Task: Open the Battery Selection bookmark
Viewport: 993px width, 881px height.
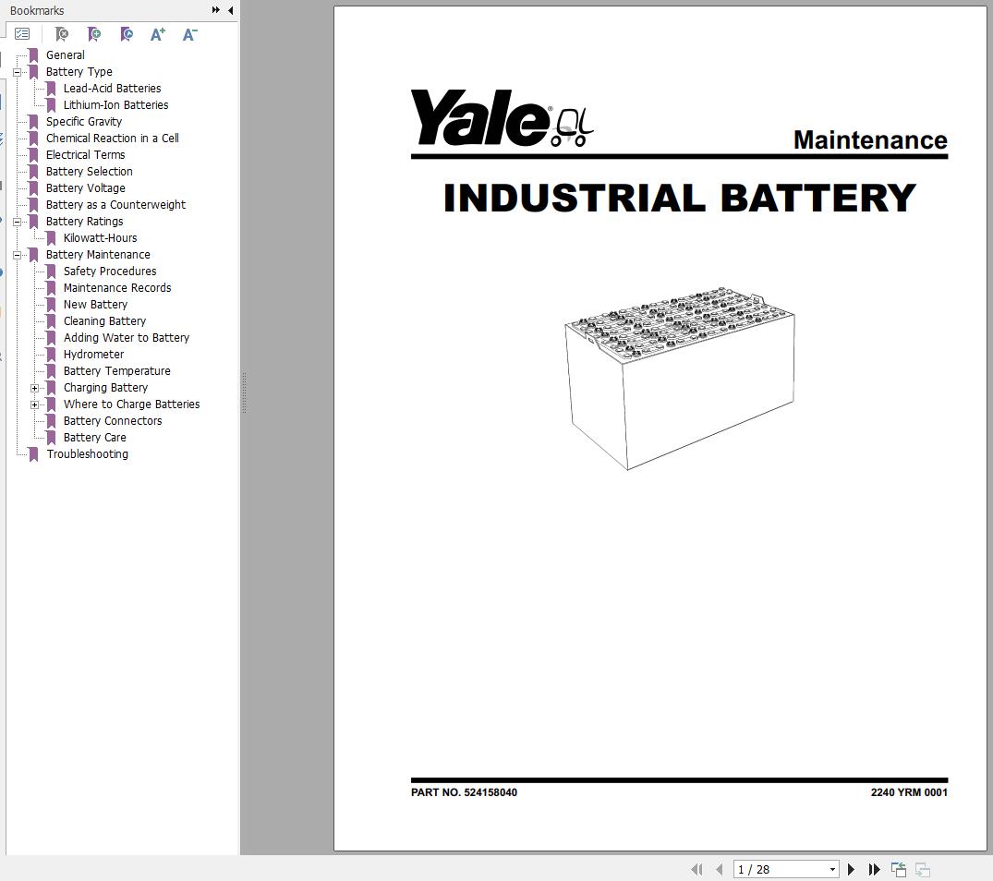Action: click(x=90, y=172)
